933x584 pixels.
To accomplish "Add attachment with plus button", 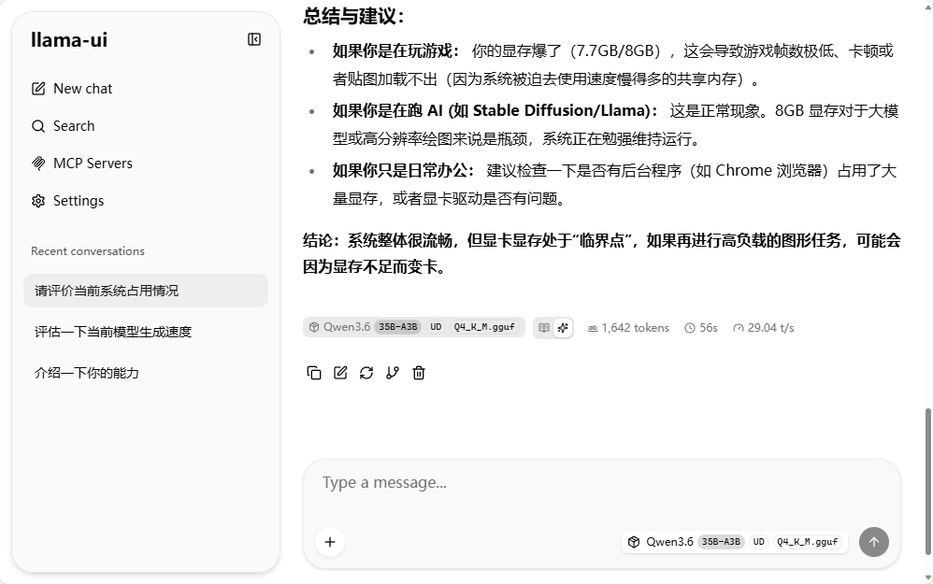I will (330, 542).
